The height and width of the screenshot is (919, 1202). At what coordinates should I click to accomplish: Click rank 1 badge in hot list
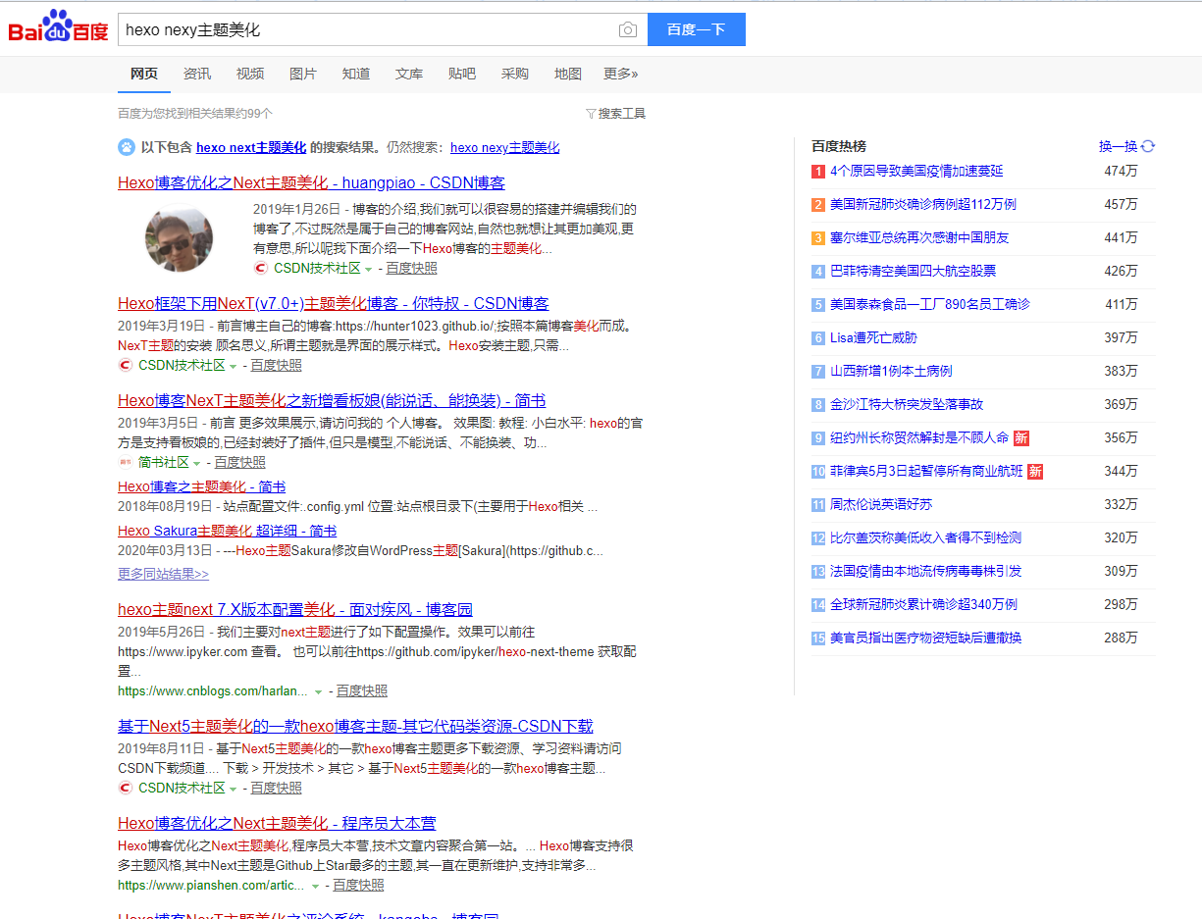pos(818,172)
